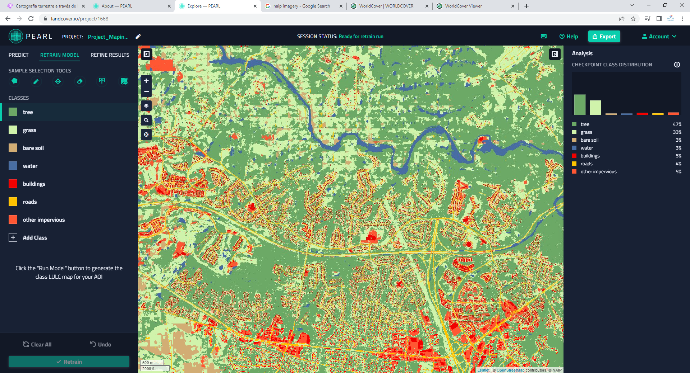Image resolution: width=690 pixels, height=373 pixels.
Task: Open the browser tab search chevron
Action: (x=632, y=6)
